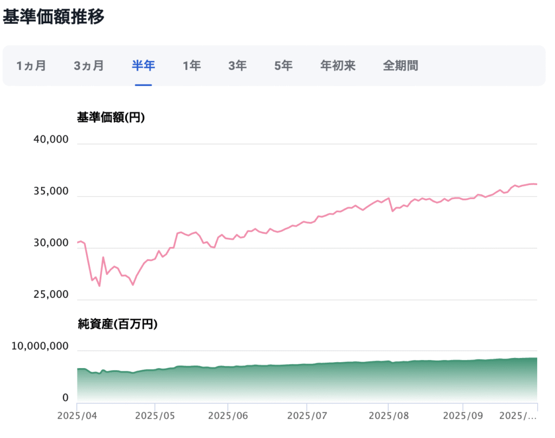This screenshot has height=438, width=555.
Task: Click the 基準価額(円) chart title
Action: tap(111, 117)
